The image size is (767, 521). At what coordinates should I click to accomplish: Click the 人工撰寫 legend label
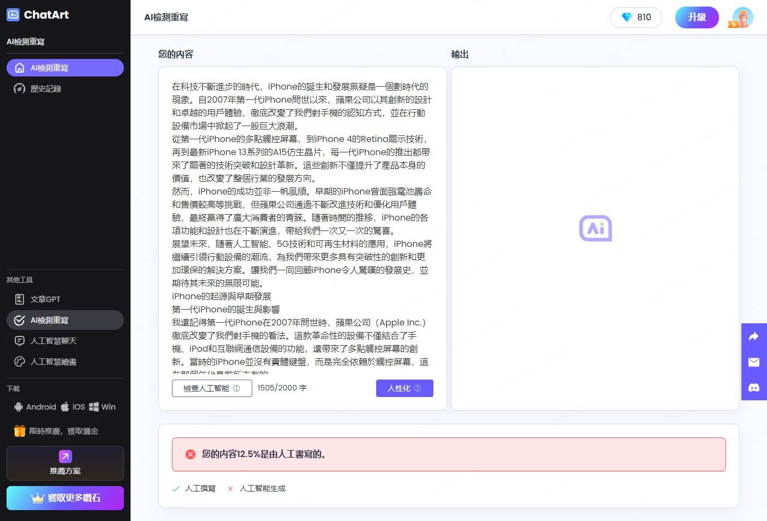point(200,489)
